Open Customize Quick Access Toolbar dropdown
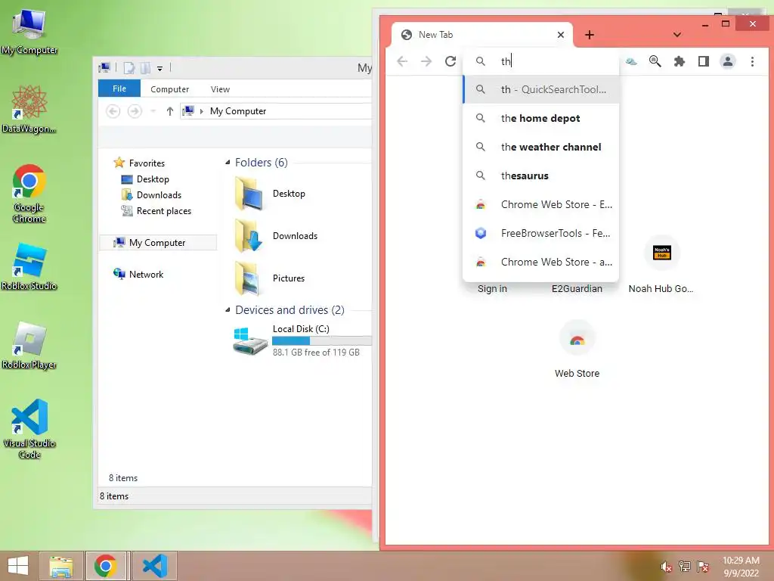Viewport: 774px width, 581px height. 160,68
